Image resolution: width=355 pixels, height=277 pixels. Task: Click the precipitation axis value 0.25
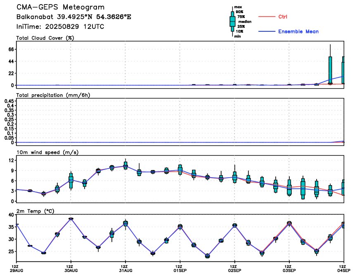coord(9,120)
